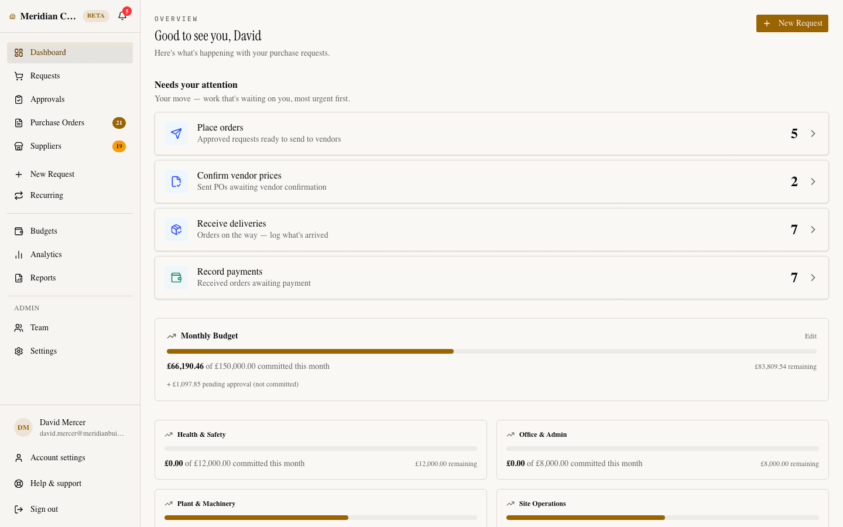843x527 pixels.
Task: Expand Record payments row chevron
Action: pos(813,278)
